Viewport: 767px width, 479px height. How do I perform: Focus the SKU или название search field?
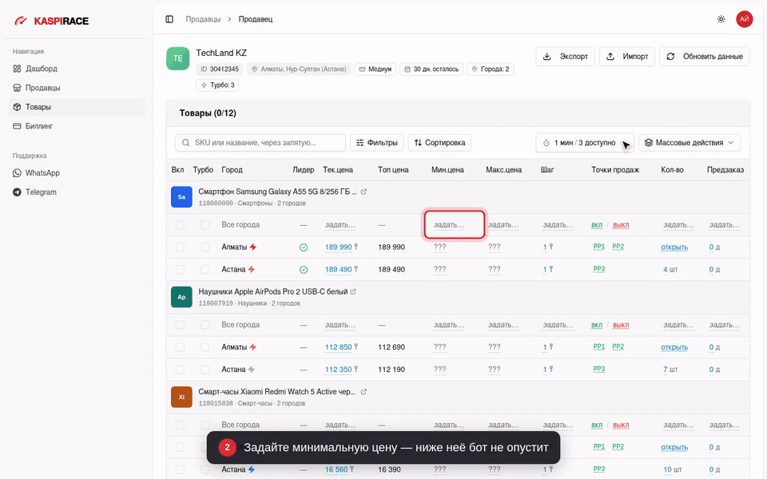(260, 143)
